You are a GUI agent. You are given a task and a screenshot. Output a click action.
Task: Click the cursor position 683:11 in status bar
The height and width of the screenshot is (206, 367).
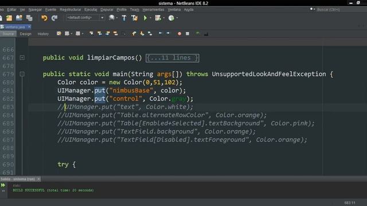[x=349, y=203]
